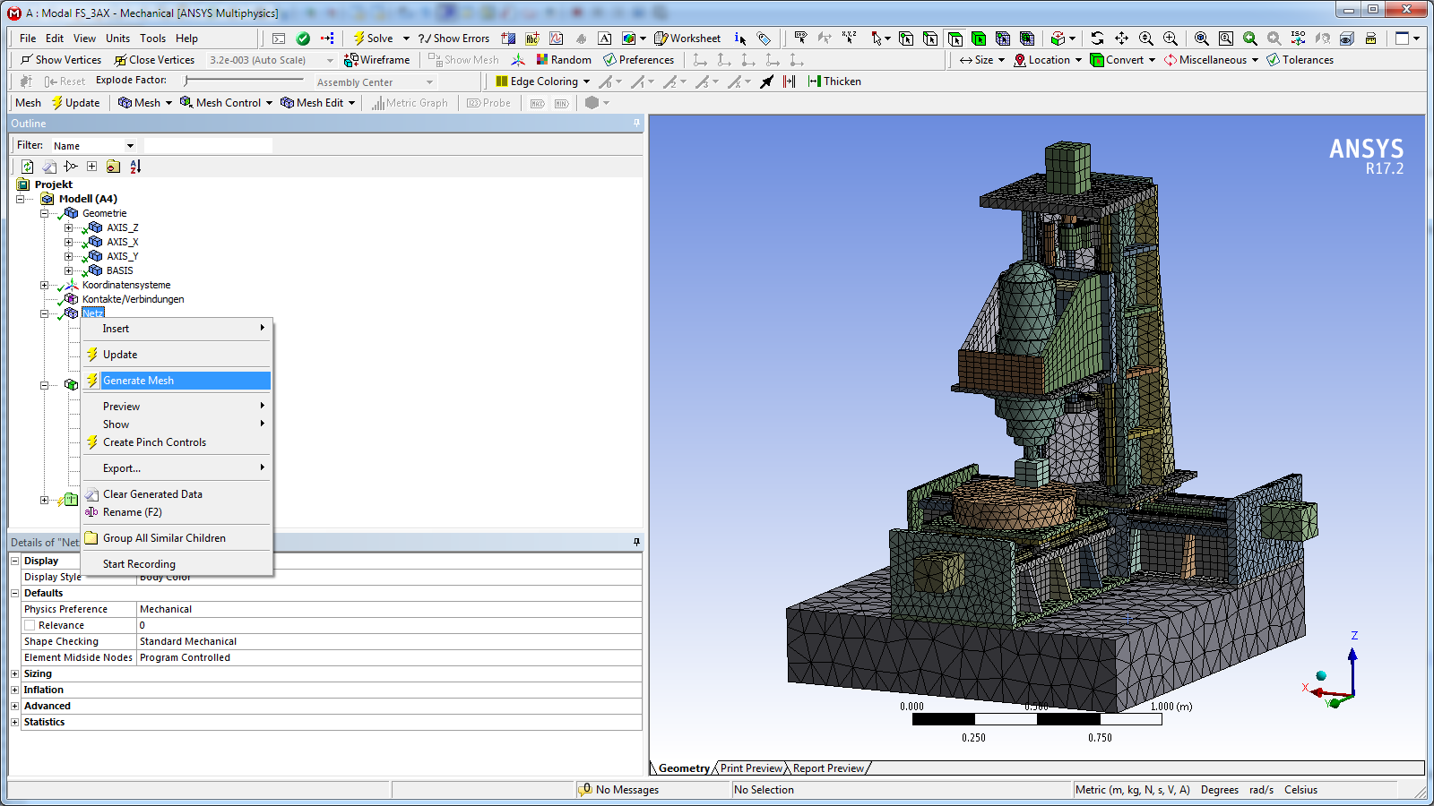Open Preferences annotation settings
Viewport: 1434px width, 806px height.
click(x=638, y=60)
